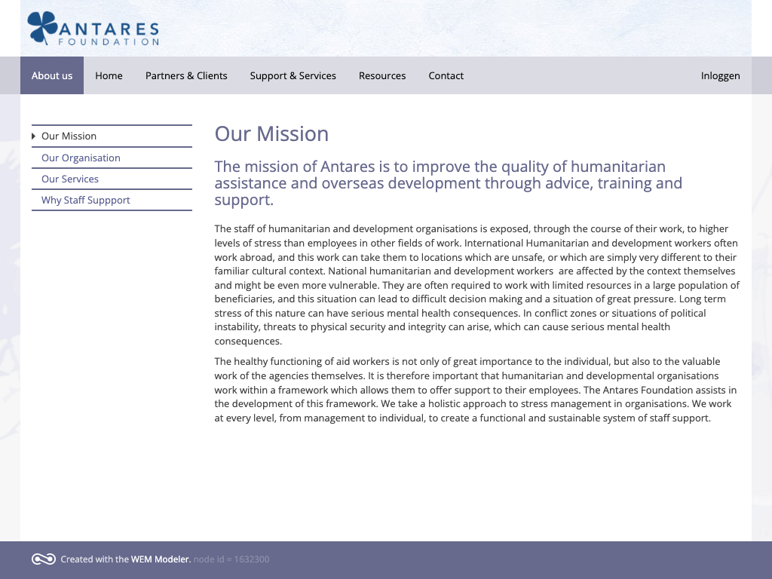The width and height of the screenshot is (772, 579).
Task: Click the WEM infinity logo icon in footer
Action: 44,559
